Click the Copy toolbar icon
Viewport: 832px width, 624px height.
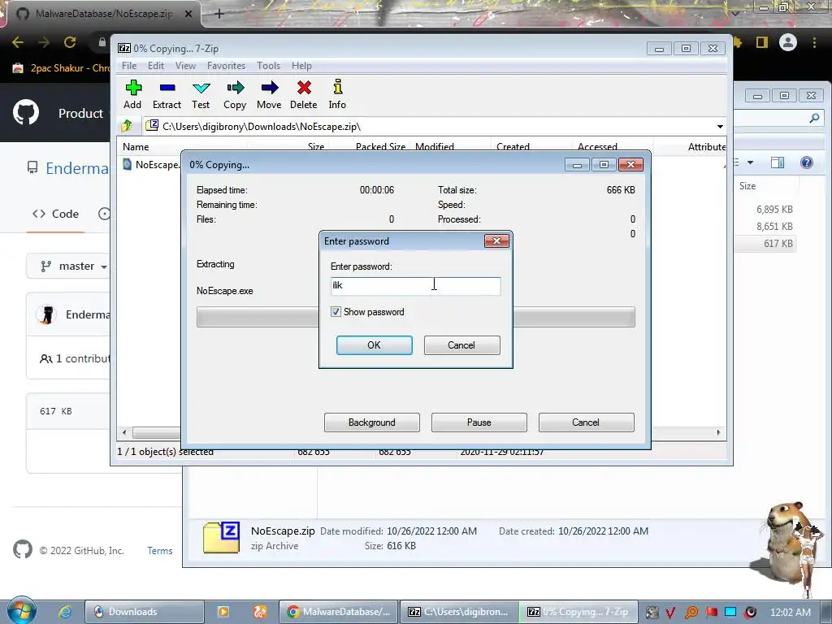pos(235,88)
